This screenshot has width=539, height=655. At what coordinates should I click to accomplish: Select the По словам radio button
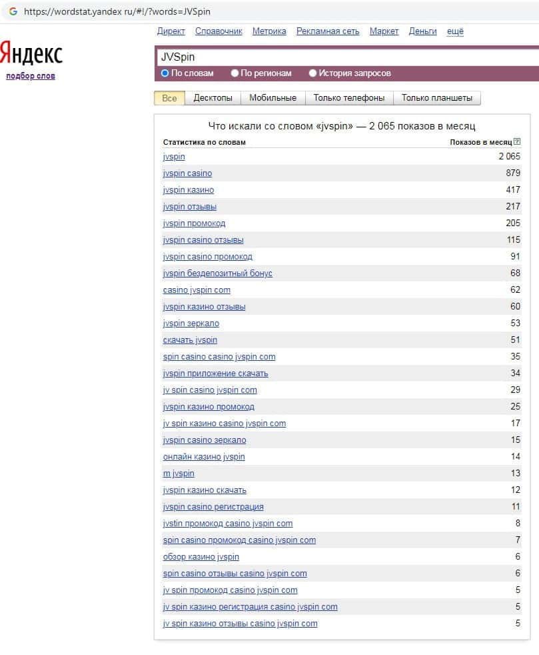(x=165, y=73)
